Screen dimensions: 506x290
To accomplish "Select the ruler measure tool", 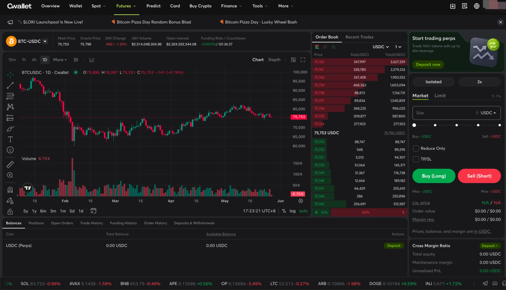I will pos(10,164).
